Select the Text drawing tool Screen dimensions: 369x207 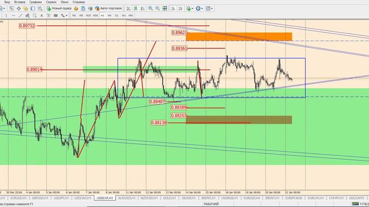[42, 16]
